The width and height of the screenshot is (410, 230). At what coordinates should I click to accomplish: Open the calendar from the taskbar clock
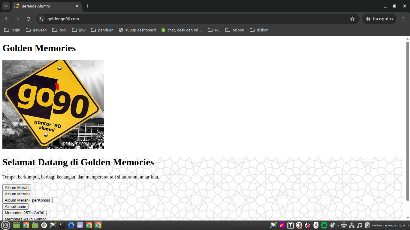pyautogui.click(x=390, y=226)
